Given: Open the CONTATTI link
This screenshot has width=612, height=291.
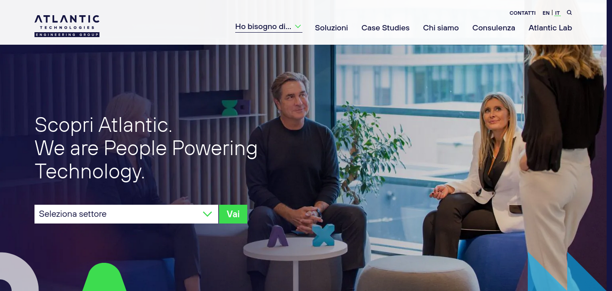Looking at the screenshot, I should pyautogui.click(x=522, y=13).
